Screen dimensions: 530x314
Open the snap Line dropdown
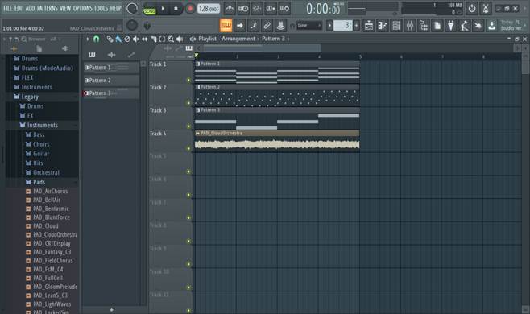click(x=309, y=25)
